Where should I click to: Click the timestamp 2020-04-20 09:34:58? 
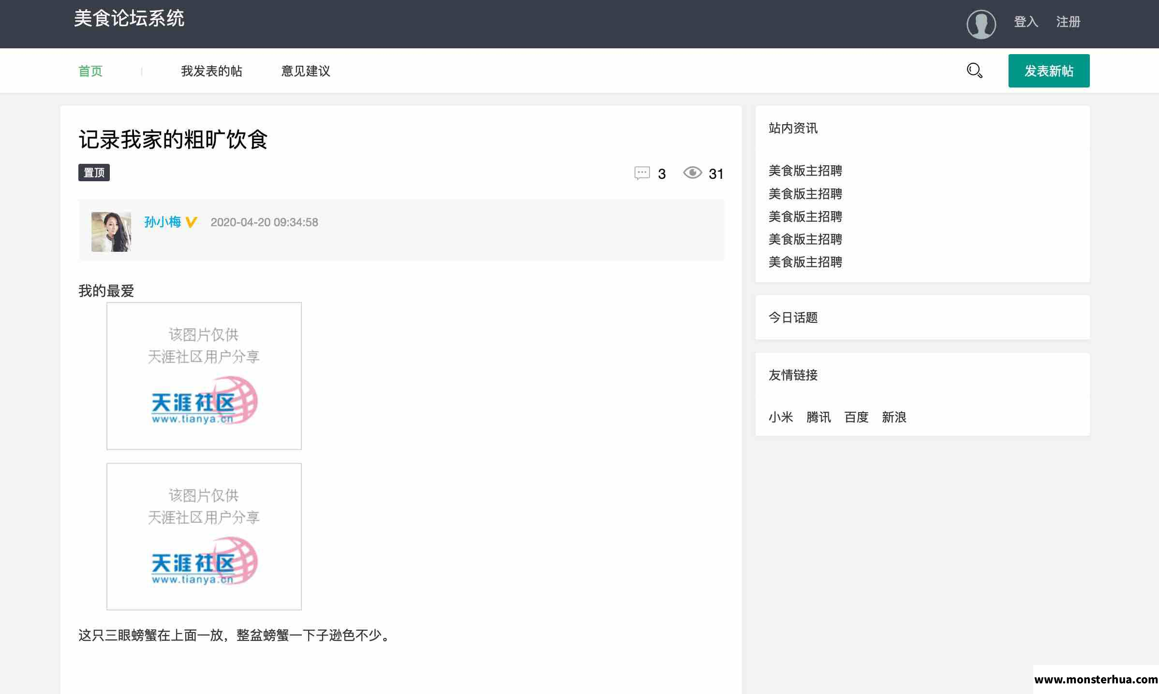pyautogui.click(x=264, y=222)
